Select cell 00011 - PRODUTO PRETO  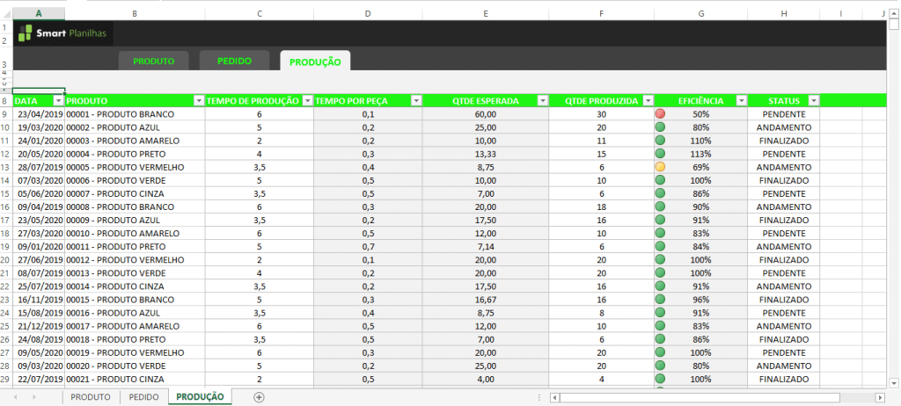coord(135,246)
